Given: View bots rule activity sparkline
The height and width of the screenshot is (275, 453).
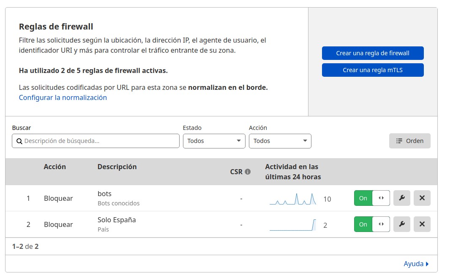Looking at the screenshot, I should point(292,199).
